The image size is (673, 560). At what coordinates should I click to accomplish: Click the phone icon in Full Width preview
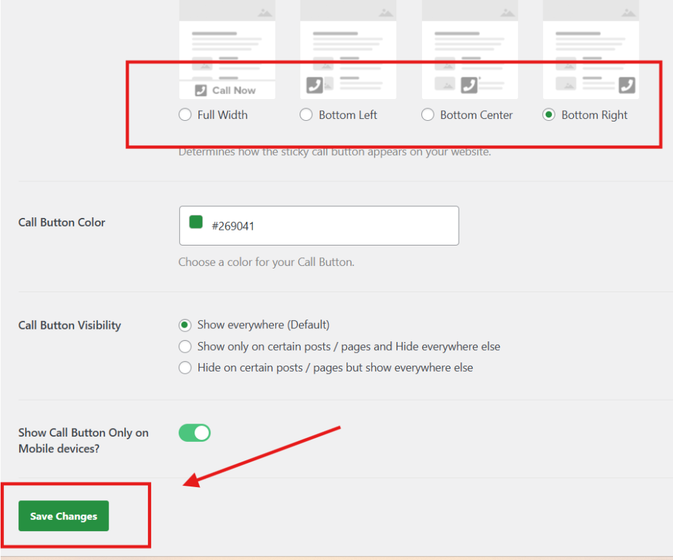coord(201,91)
